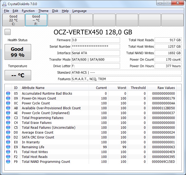Select raw value 0000000004E9

click(163, 152)
